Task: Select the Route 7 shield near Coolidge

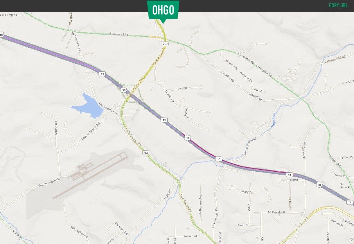Action: (350, 202)
